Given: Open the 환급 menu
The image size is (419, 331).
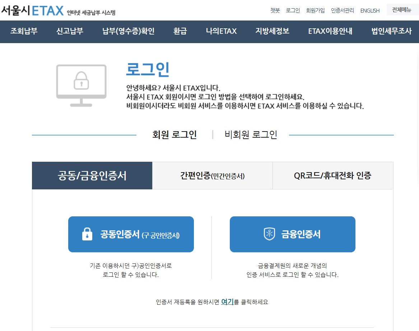Looking at the screenshot, I should (180, 32).
